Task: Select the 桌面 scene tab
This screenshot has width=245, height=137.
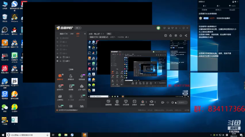Action: pyautogui.click(x=78, y=34)
